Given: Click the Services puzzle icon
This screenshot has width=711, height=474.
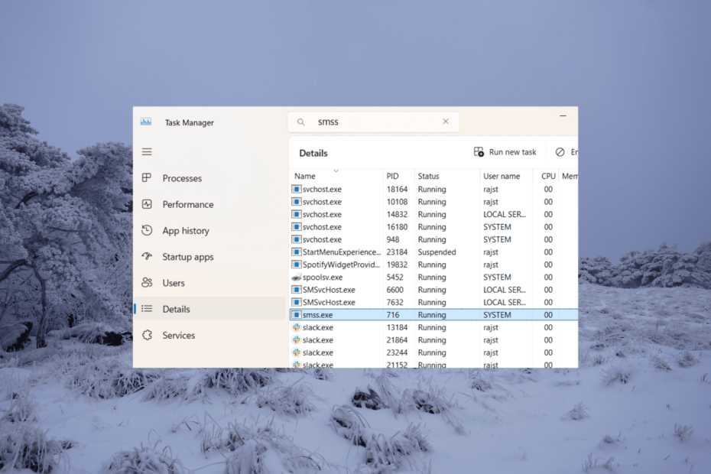Looking at the screenshot, I should [147, 335].
